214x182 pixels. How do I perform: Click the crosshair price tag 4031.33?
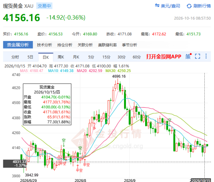tap(15, 163)
